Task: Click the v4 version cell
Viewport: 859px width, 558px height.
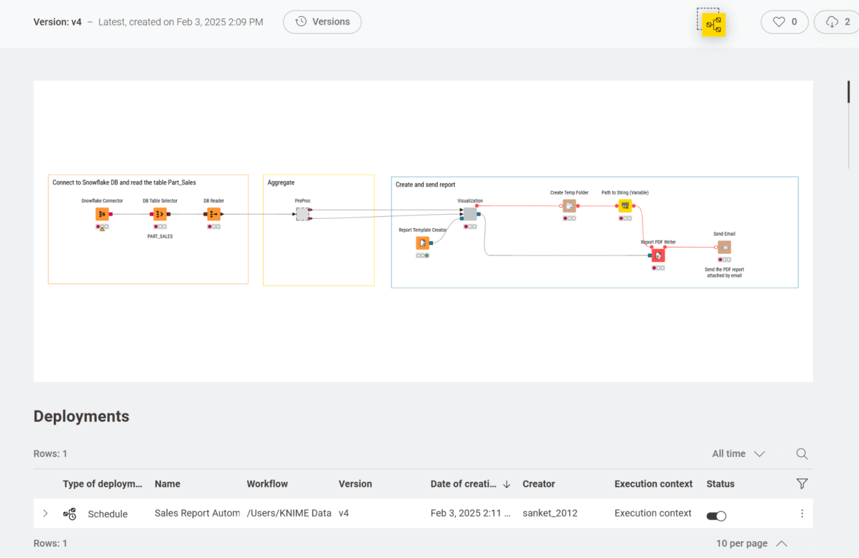Action: [x=344, y=513]
